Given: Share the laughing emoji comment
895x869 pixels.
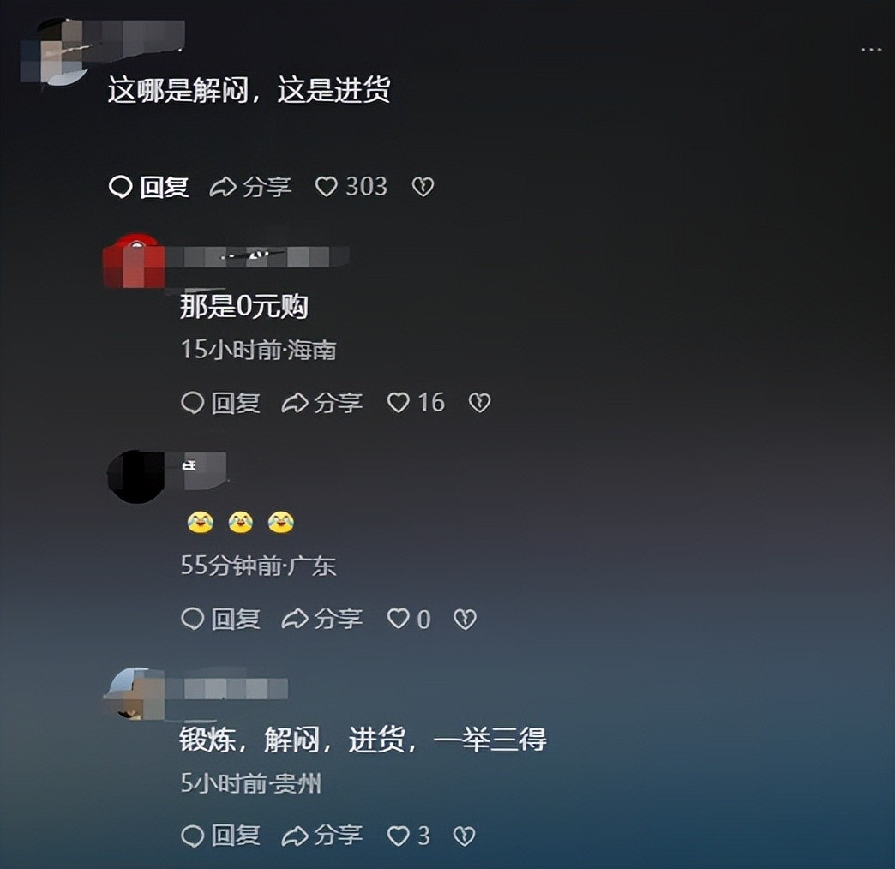Looking at the screenshot, I should tap(322, 619).
